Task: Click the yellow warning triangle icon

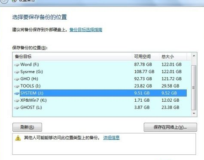Action: pyautogui.click(x=18, y=138)
